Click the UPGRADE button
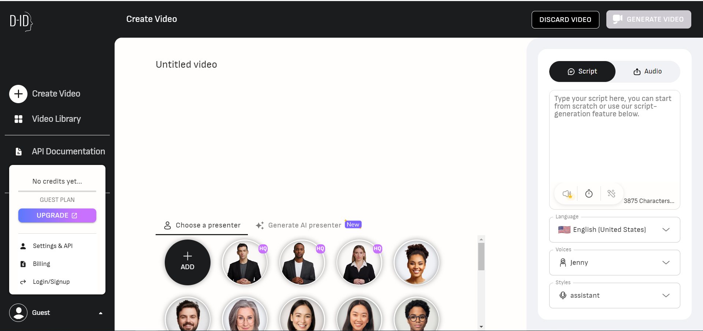Viewport: 703px width, 331px height. (57, 215)
